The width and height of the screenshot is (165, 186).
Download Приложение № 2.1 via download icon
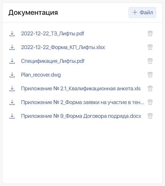[x=12, y=88]
